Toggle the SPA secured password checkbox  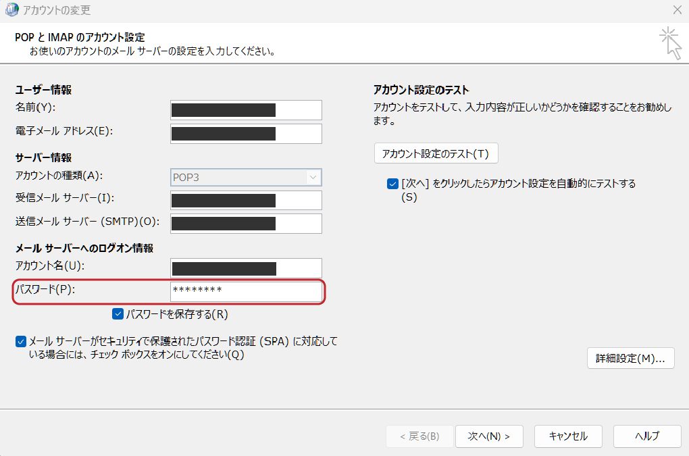pyautogui.click(x=21, y=341)
